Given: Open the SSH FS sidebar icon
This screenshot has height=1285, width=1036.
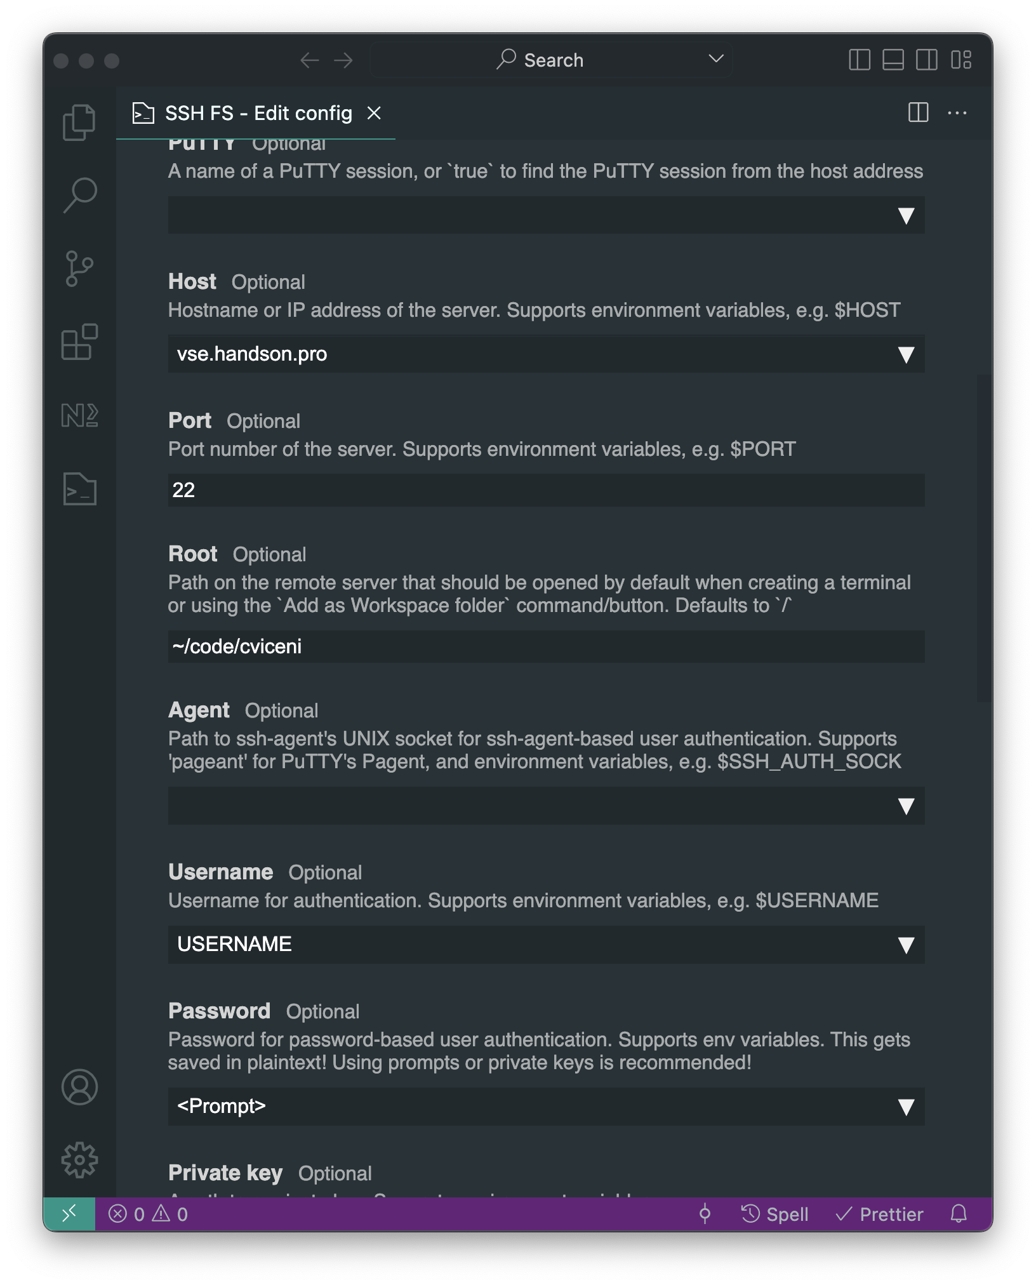Looking at the screenshot, I should [80, 489].
